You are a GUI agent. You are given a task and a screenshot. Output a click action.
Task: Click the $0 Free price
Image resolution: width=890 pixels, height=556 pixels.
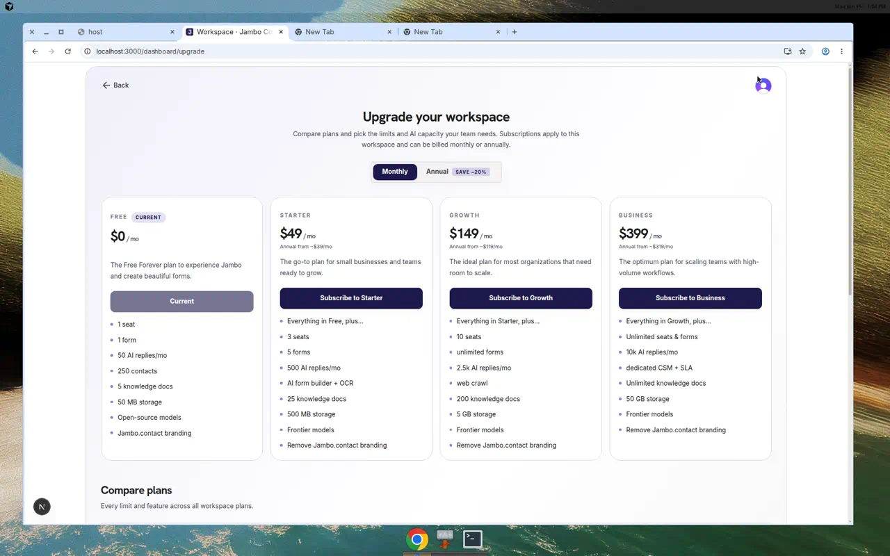pos(118,236)
